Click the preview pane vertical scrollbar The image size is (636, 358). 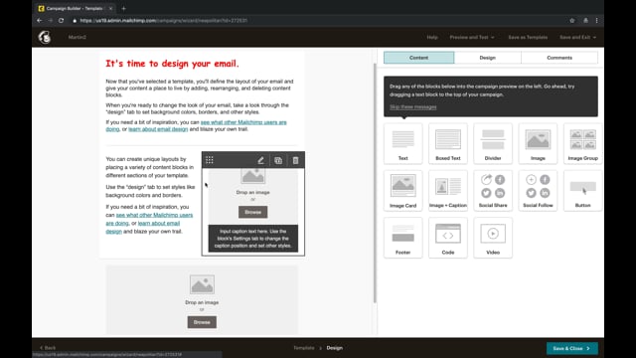[375, 183]
